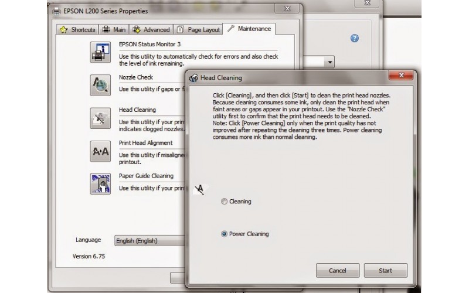Image resolution: width=469 pixels, height=293 pixels.
Task: Switch to the Shortcuts tab
Action: coord(78,29)
